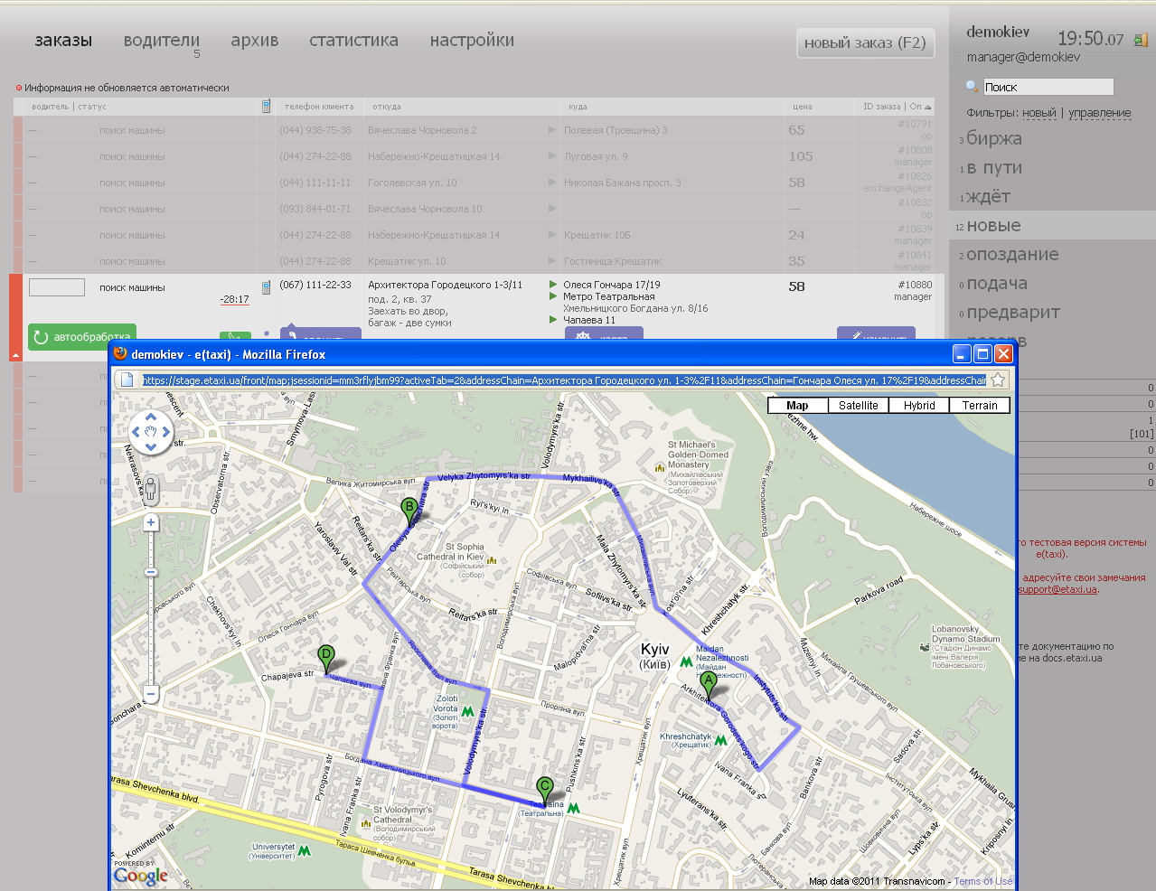Viewport: 1156px width, 891px height.
Task: Click the Zoloti Vorota metro icon
Action: click(x=467, y=711)
